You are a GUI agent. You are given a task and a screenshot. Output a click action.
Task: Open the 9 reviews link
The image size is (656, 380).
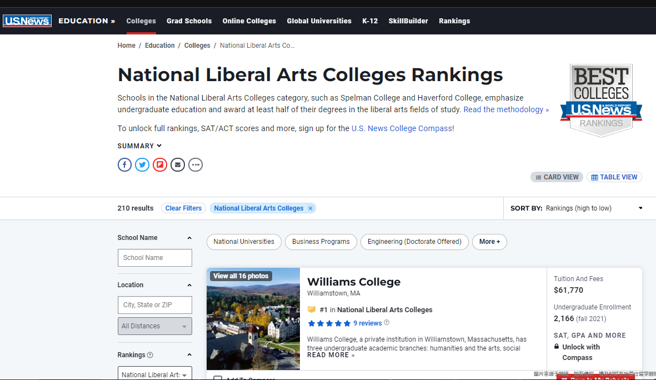click(x=367, y=323)
